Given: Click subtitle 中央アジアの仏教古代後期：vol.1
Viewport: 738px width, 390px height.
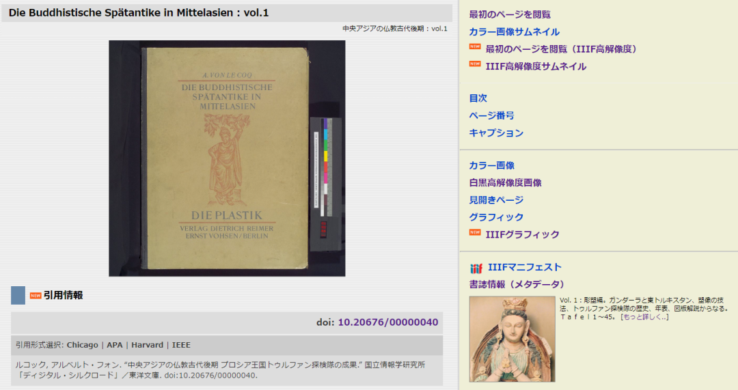Looking at the screenshot, I should click(394, 29).
